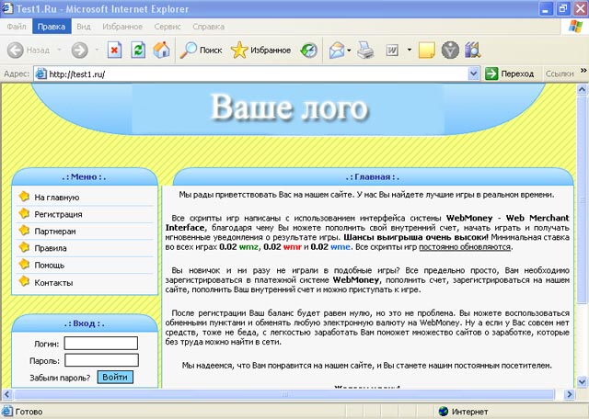This screenshot has width=589, height=419.
Task: Open the Контакты link
Action: point(53,283)
